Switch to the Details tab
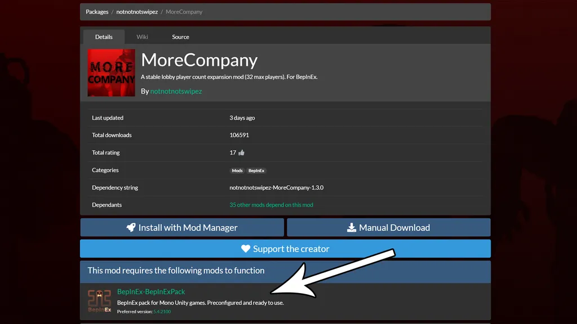The image size is (577, 324). (104, 37)
